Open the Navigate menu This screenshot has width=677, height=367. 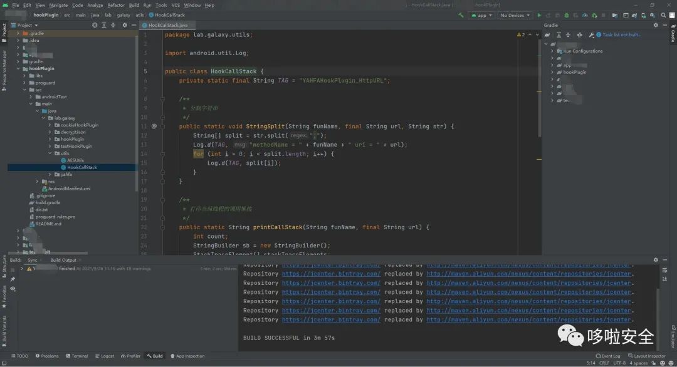coord(58,5)
